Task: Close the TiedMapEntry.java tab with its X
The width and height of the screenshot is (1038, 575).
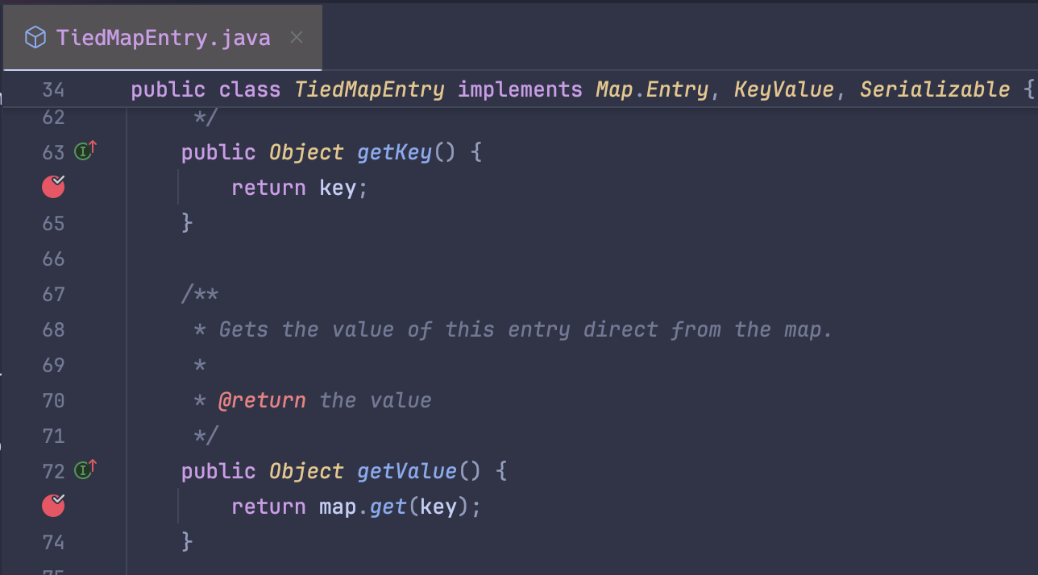Action: pos(296,36)
